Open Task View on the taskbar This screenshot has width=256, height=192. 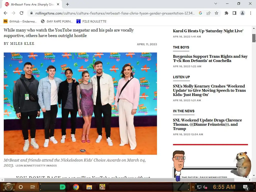pos(33,187)
